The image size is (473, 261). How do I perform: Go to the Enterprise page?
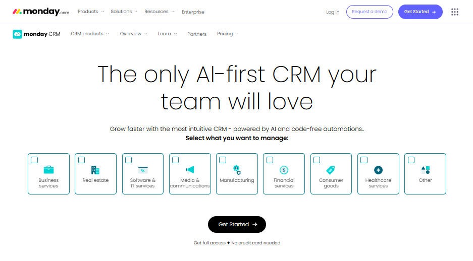coord(193,12)
